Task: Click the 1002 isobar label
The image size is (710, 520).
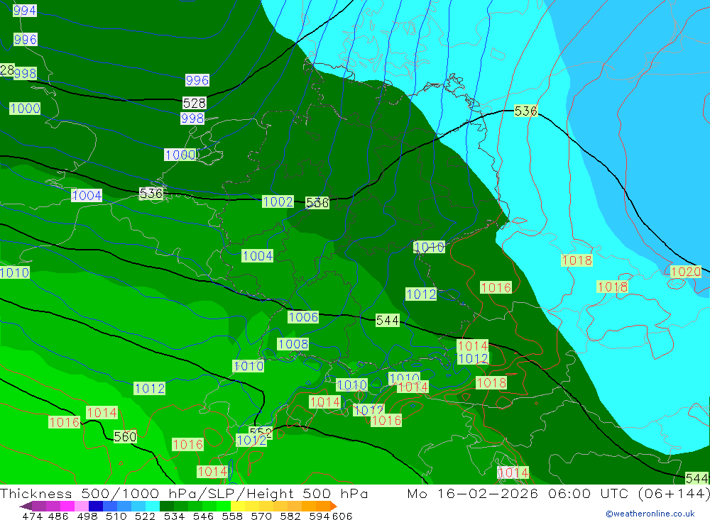Action: tap(278, 201)
